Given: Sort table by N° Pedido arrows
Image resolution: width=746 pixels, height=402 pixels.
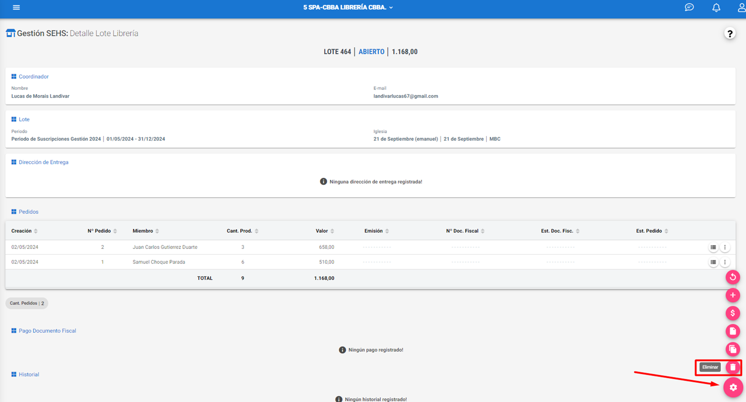Looking at the screenshot, I should (115, 231).
